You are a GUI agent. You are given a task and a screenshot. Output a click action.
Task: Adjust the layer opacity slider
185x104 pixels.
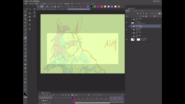(x=151, y=11)
